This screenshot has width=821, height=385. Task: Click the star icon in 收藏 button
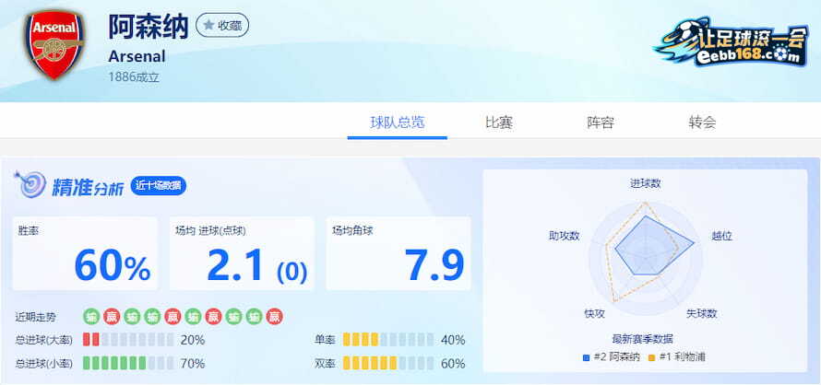point(208,25)
